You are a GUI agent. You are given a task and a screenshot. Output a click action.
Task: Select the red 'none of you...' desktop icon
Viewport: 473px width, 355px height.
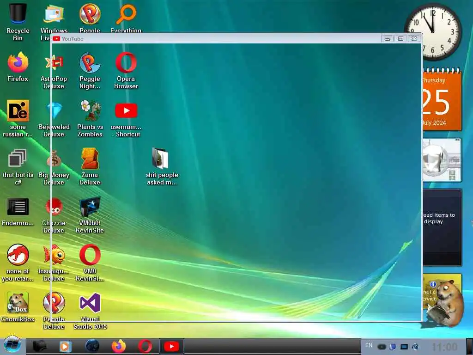(18, 255)
